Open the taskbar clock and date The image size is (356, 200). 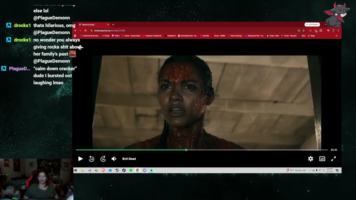329,170
